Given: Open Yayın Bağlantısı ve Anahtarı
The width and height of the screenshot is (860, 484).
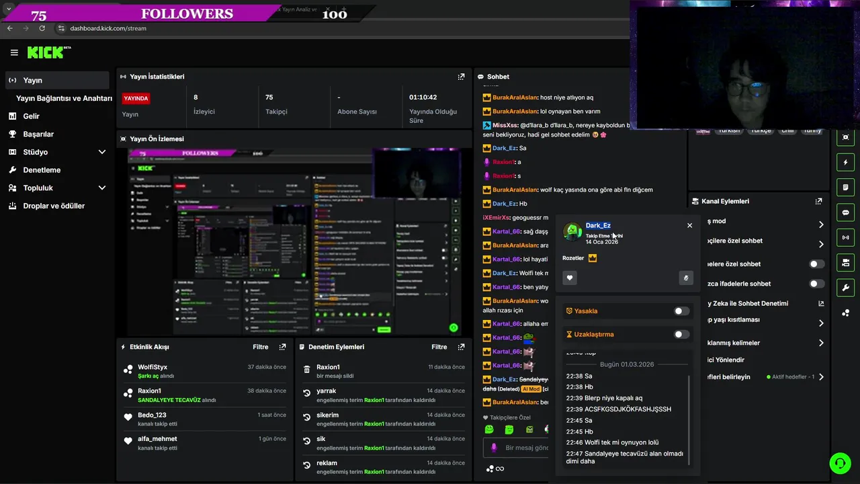Looking at the screenshot, I should coord(64,98).
